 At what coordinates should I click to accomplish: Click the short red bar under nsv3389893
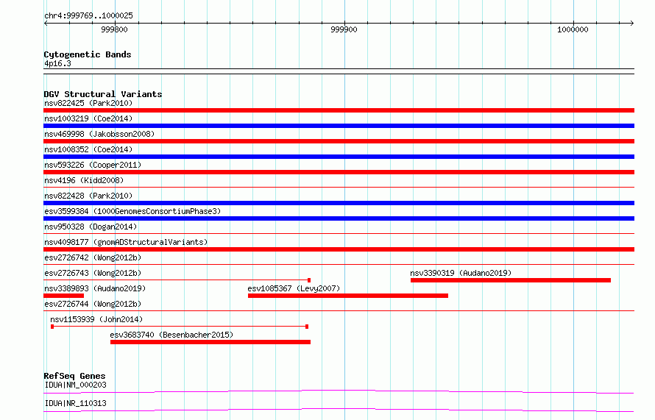click(x=63, y=296)
